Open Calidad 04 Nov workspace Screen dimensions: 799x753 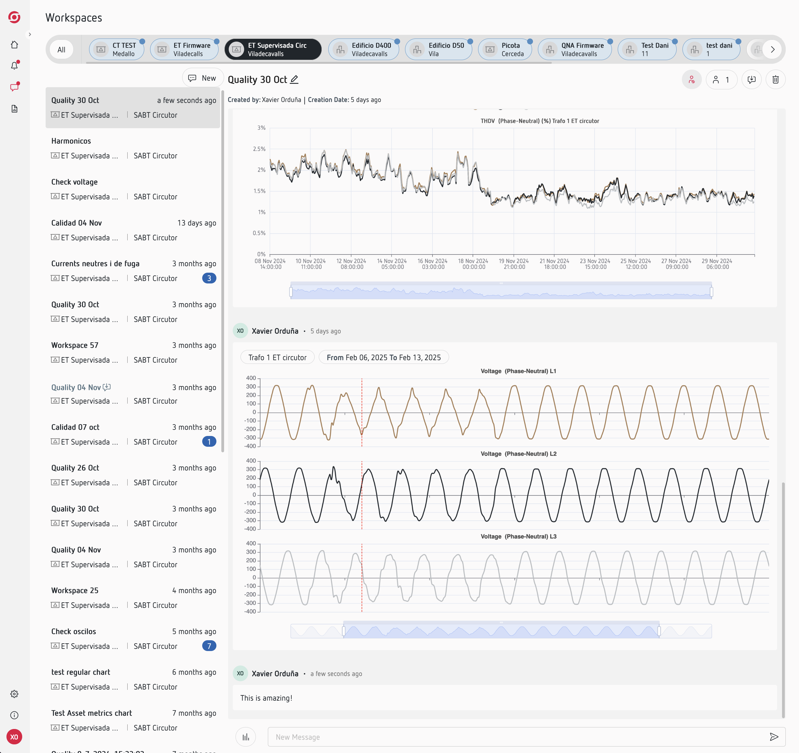[x=133, y=230]
